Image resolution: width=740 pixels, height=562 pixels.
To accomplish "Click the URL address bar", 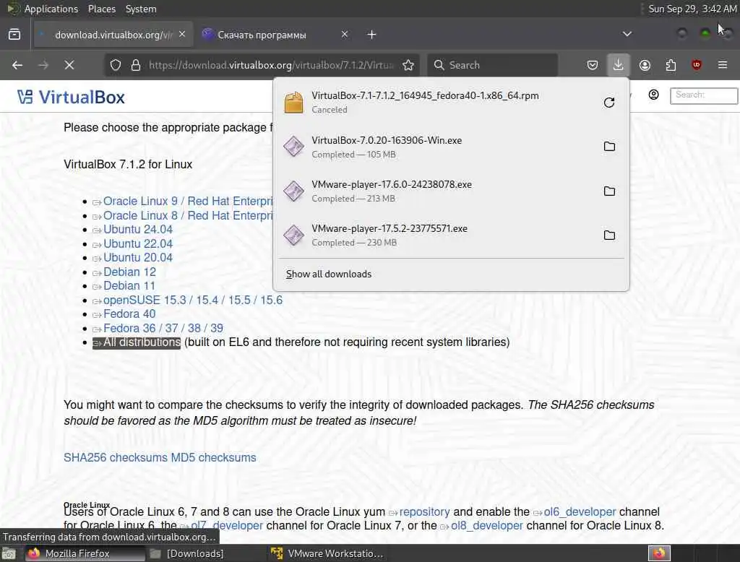I will 271,65.
